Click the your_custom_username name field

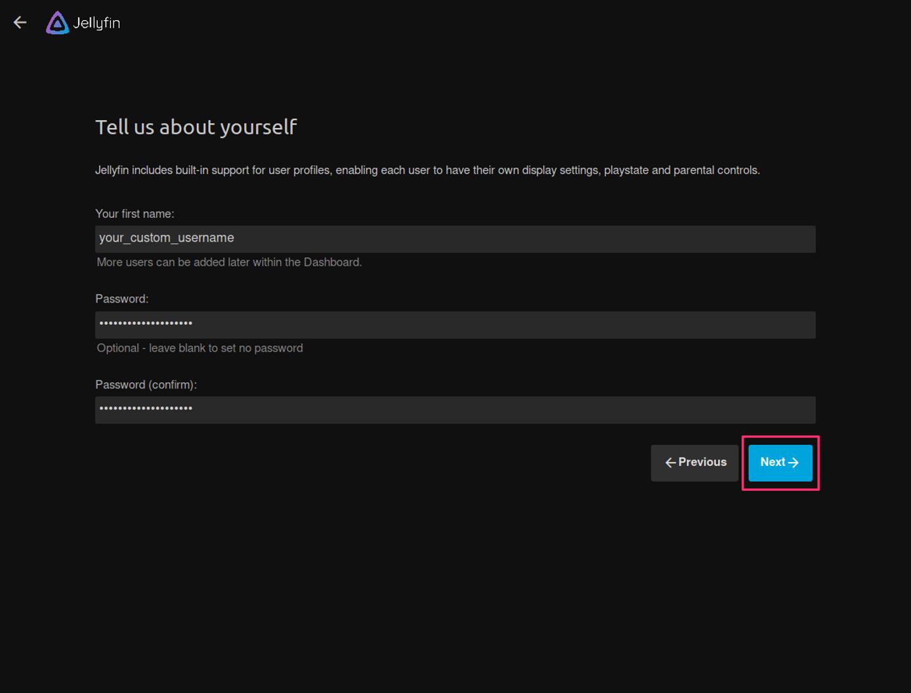pos(455,238)
